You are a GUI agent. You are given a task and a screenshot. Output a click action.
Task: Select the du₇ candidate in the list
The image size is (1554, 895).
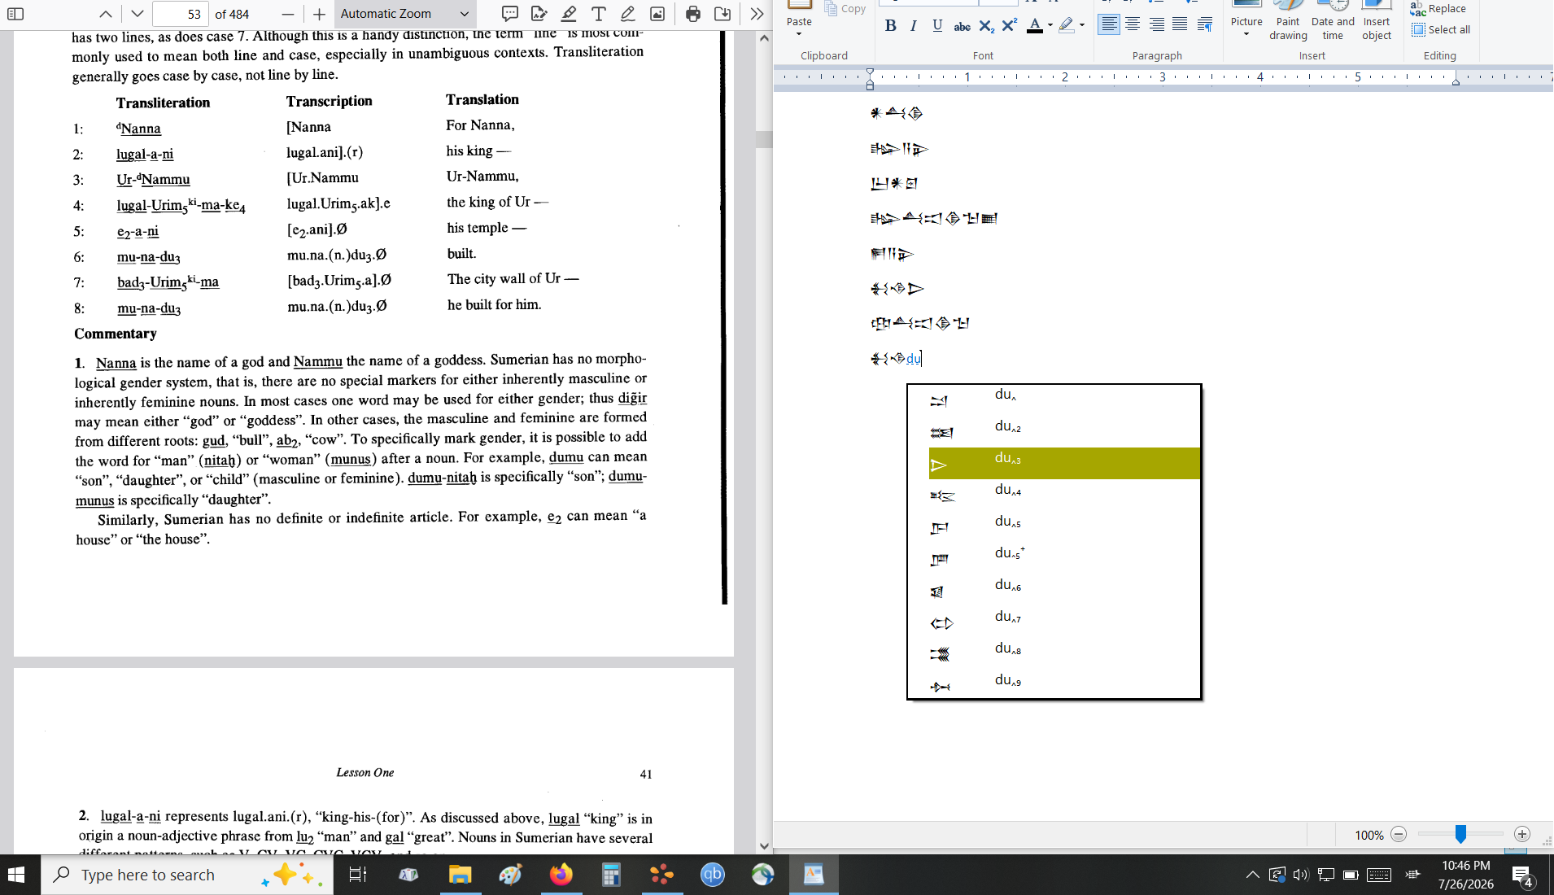click(x=1064, y=622)
